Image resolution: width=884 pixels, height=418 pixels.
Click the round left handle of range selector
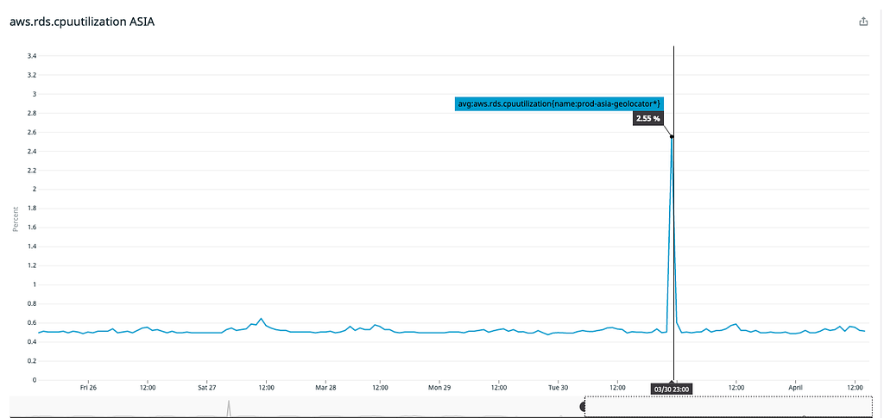coord(583,406)
